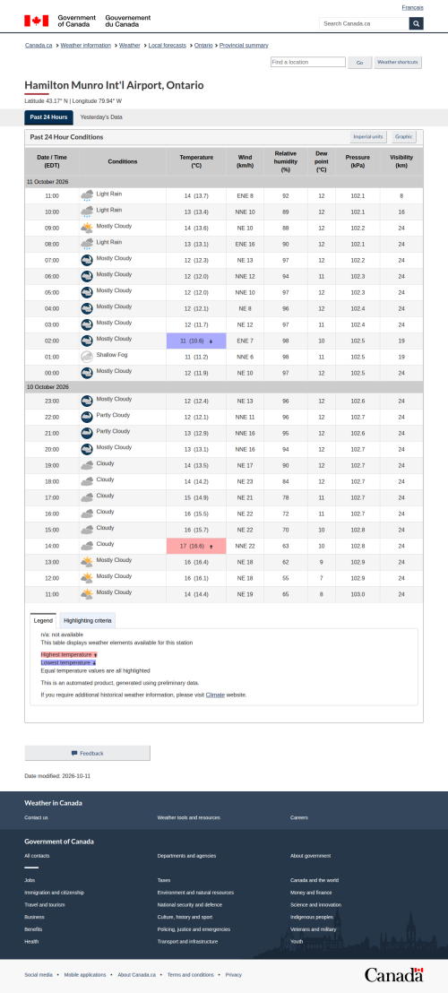Click the Mostly Cloudy icon at 23:00
This screenshot has height=993, width=448.
coord(87,401)
